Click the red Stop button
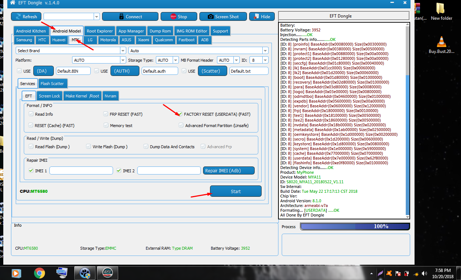 179,16
